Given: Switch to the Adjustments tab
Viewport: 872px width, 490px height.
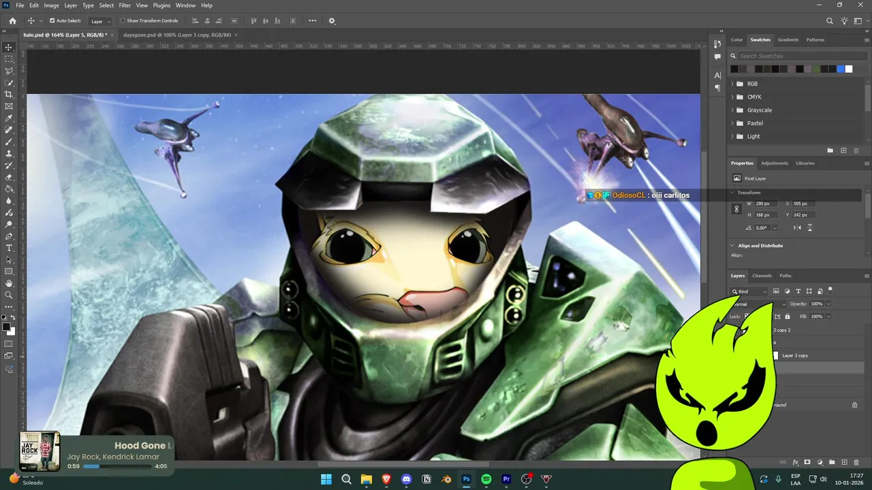Looking at the screenshot, I should [x=775, y=163].
